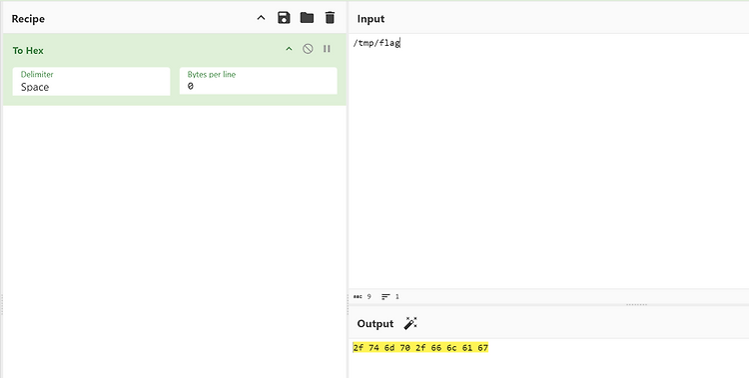This screenshot has width=749, height=378.
Task: Clear recipe with the trash icon
Action: pos(330,18)
